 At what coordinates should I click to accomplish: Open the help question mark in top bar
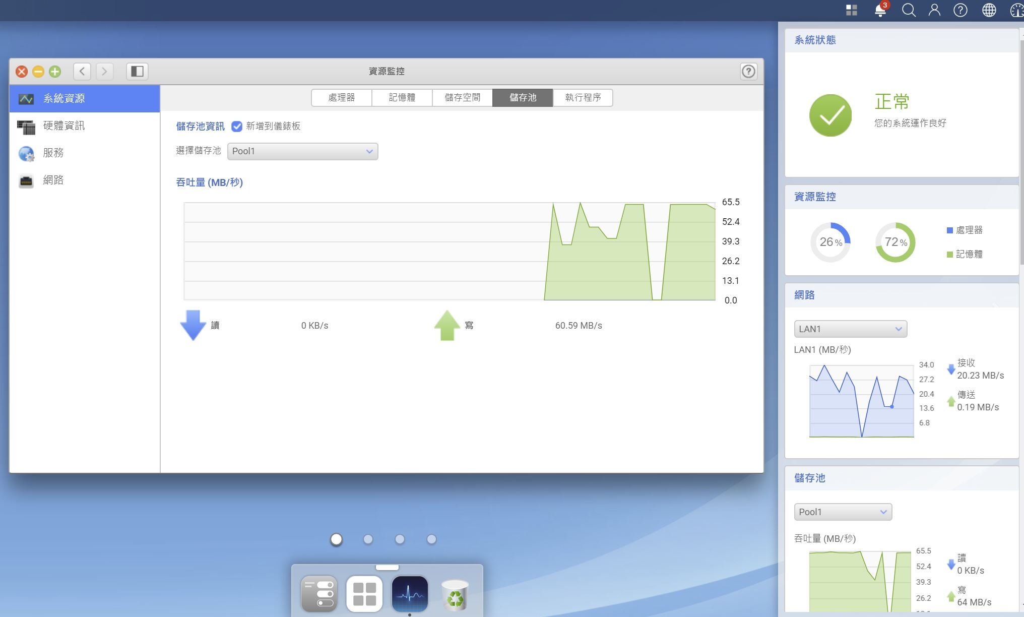point(961,10)
